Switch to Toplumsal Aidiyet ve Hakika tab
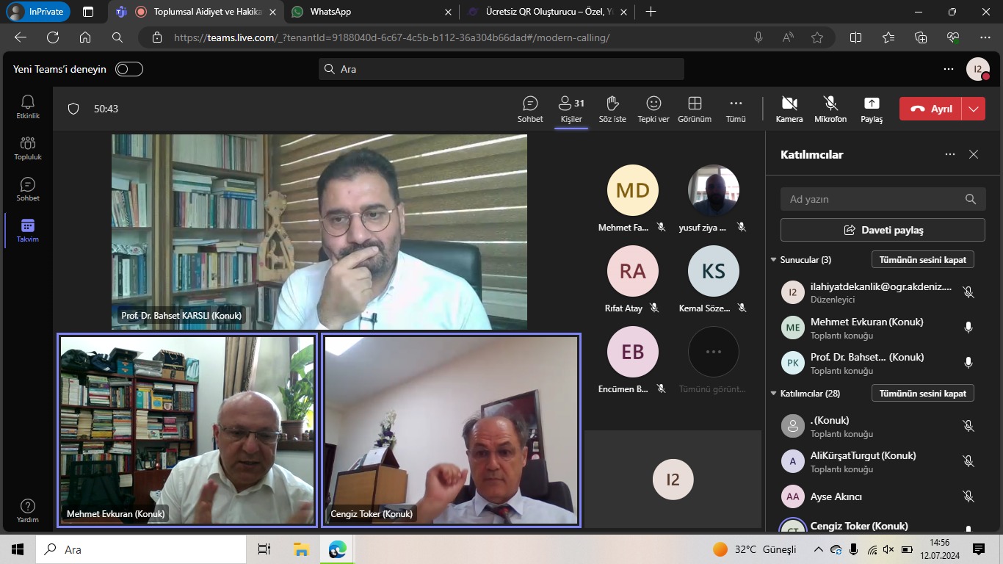This screenshot has width=1003, height=564. pyautogui.click(x=195, y=12)
